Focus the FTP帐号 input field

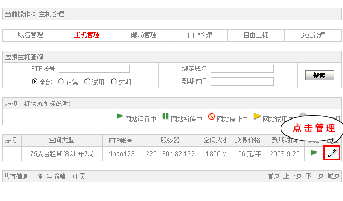coord(94,69)
